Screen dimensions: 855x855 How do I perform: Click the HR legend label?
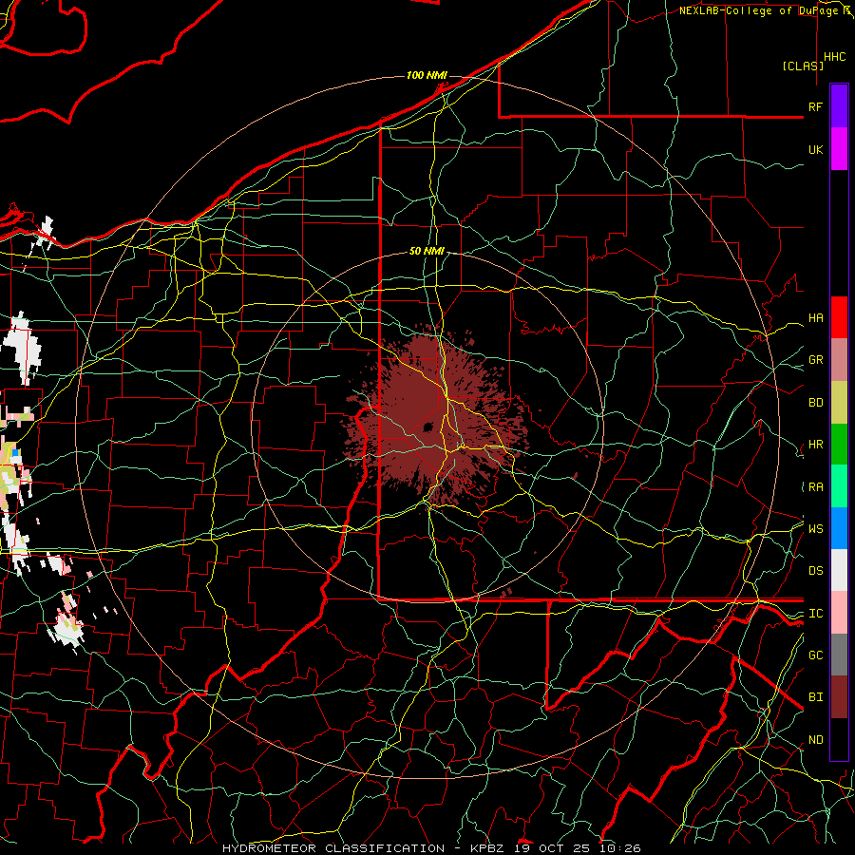pyautogui.click(x=815, y=445)
